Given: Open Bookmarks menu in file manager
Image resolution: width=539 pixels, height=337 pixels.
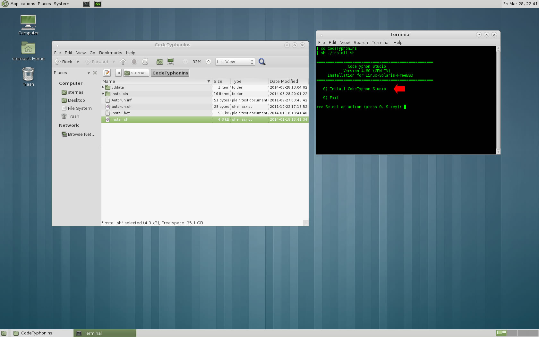Looking at the screenshot, I should point(110,53).
